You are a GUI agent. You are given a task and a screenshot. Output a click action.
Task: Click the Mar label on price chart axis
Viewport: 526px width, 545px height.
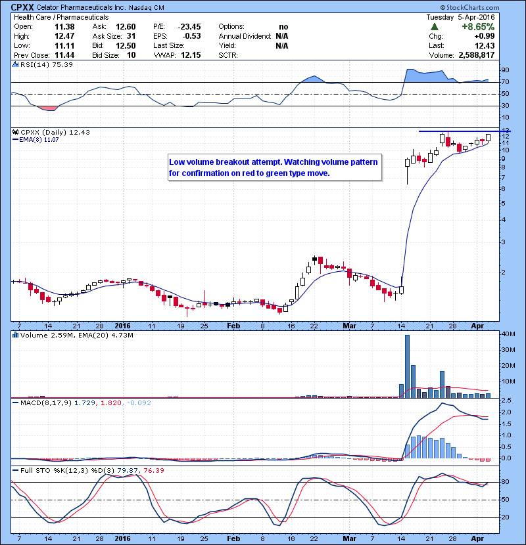(349, 326)
